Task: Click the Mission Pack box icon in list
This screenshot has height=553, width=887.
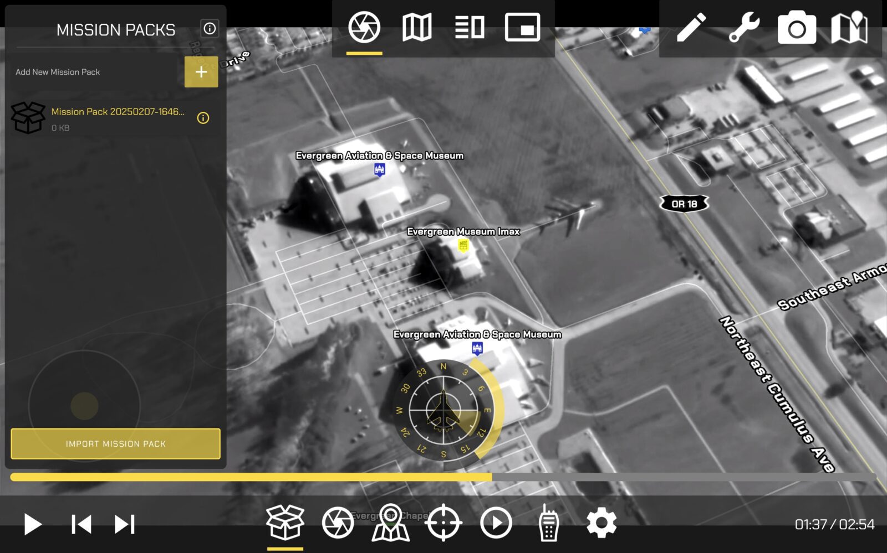Action: click(28, 118)
